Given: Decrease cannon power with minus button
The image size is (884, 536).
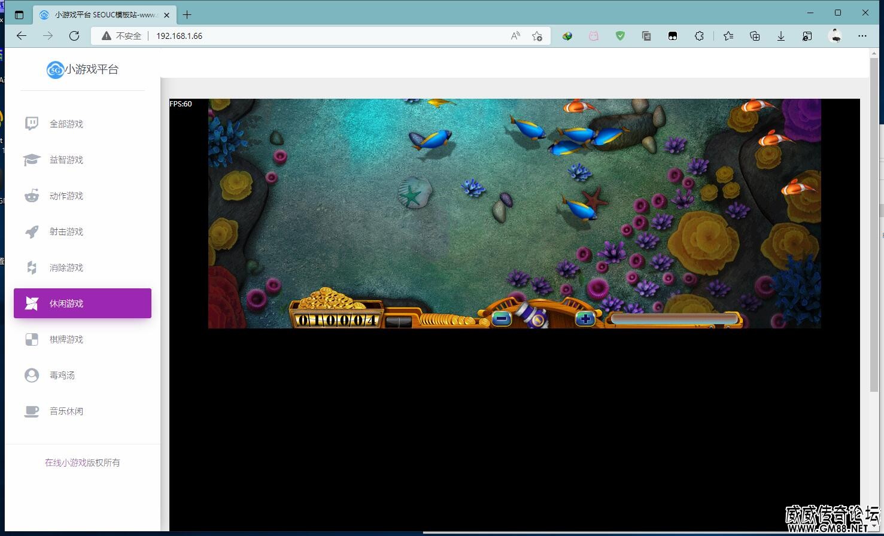Looking at the screenshot, I should (502, 318).
